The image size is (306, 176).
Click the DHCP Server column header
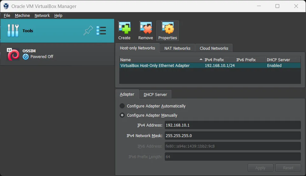[283, 60]
